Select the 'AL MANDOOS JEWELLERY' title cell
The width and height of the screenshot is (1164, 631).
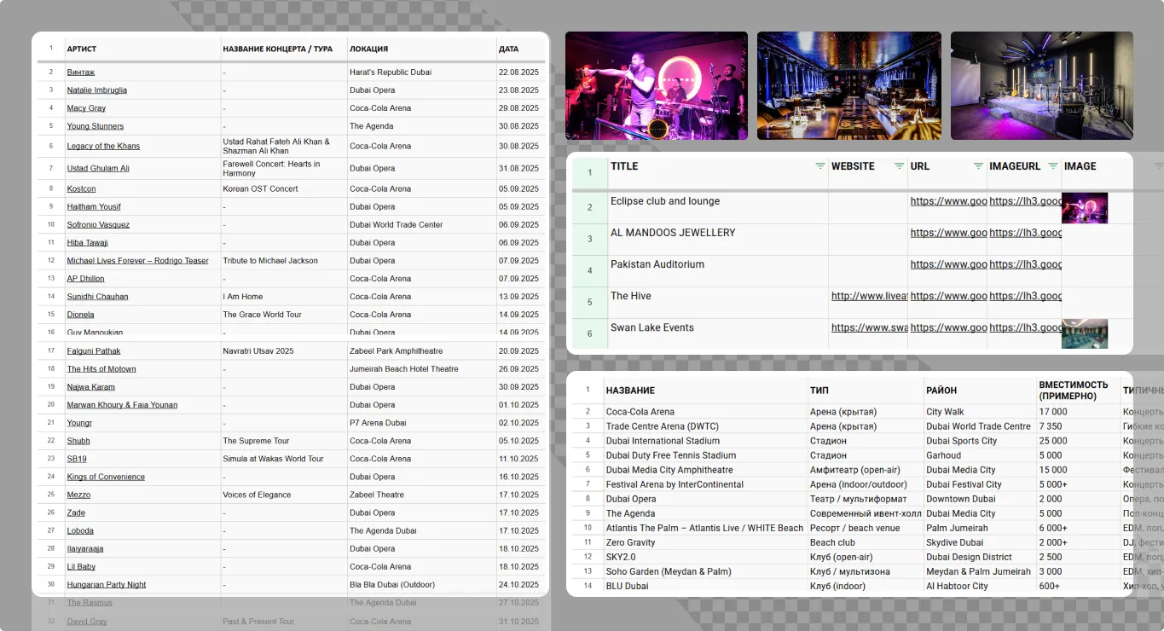718,240
